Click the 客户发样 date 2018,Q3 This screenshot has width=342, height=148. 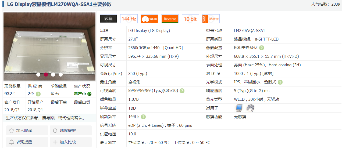pyautogui.click(x=12, y=110)
